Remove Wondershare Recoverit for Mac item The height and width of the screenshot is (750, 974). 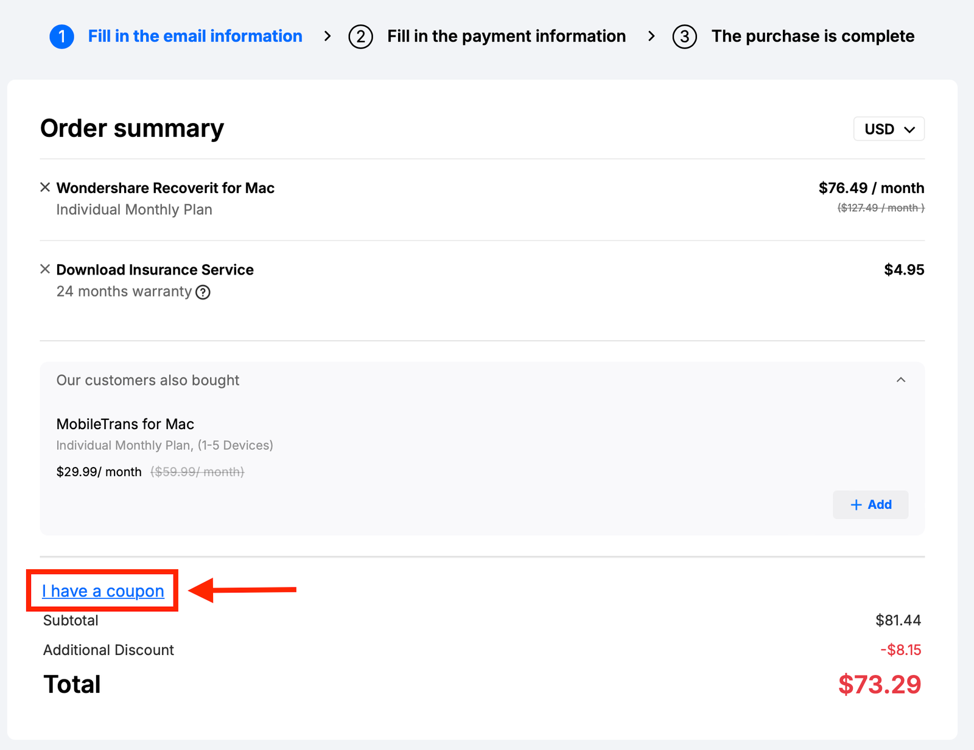coord(45,187)
